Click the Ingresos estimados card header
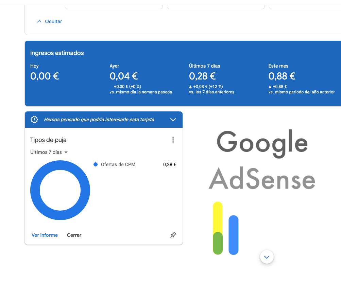341x303 pixels. point(56,53)
